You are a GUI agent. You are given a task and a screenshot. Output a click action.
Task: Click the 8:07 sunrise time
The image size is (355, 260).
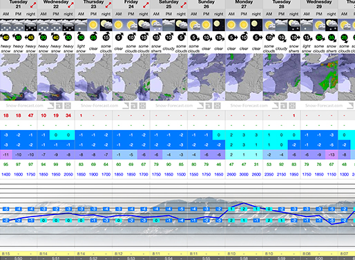(x=344, y=254)
